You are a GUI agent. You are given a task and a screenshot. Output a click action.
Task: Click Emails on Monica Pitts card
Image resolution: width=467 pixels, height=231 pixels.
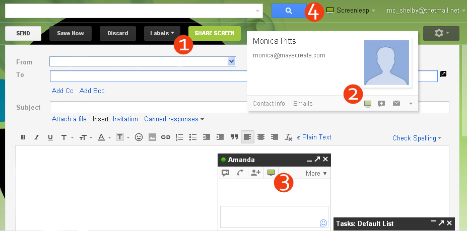pos(303,104)
